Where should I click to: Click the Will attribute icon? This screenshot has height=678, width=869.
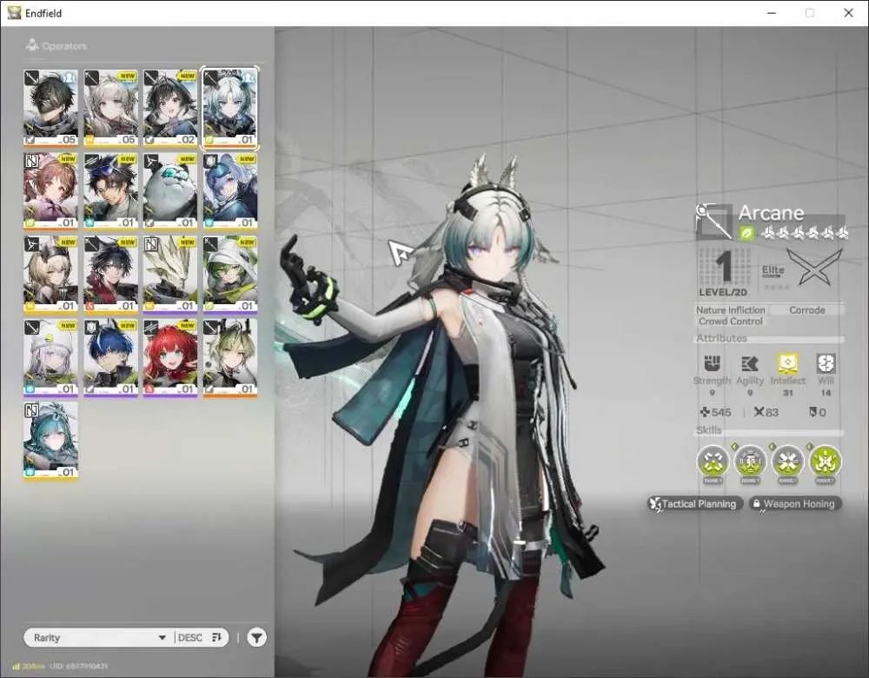tap(826, 363)
